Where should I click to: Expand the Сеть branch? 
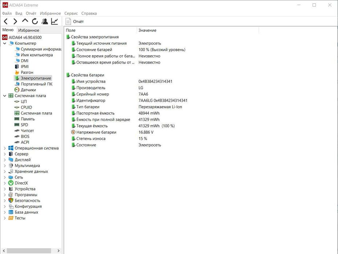point(5,177)
